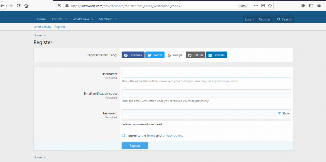The height and width of the screenshot is (162, 326).
Task: Select Home from the navigation bar
Action: (41, 19)
